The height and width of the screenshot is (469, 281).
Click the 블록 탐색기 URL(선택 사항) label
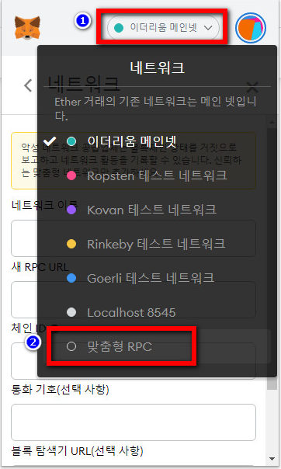(77, 450)
